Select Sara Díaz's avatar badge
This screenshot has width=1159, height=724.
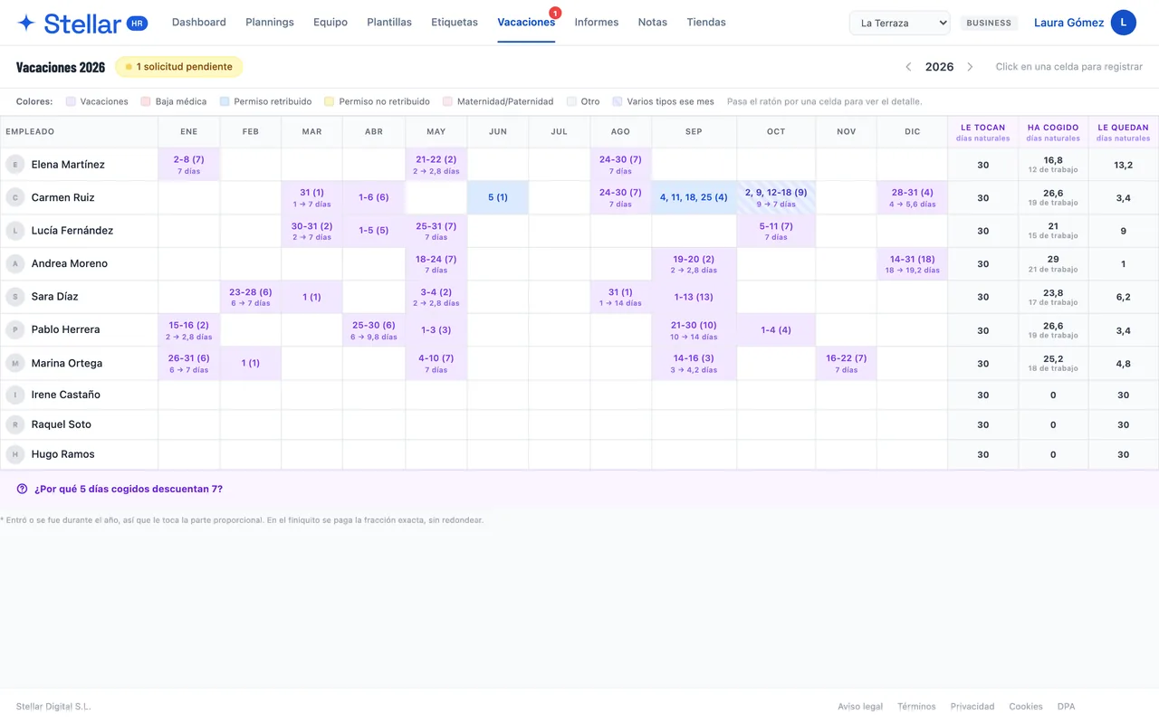14,297
